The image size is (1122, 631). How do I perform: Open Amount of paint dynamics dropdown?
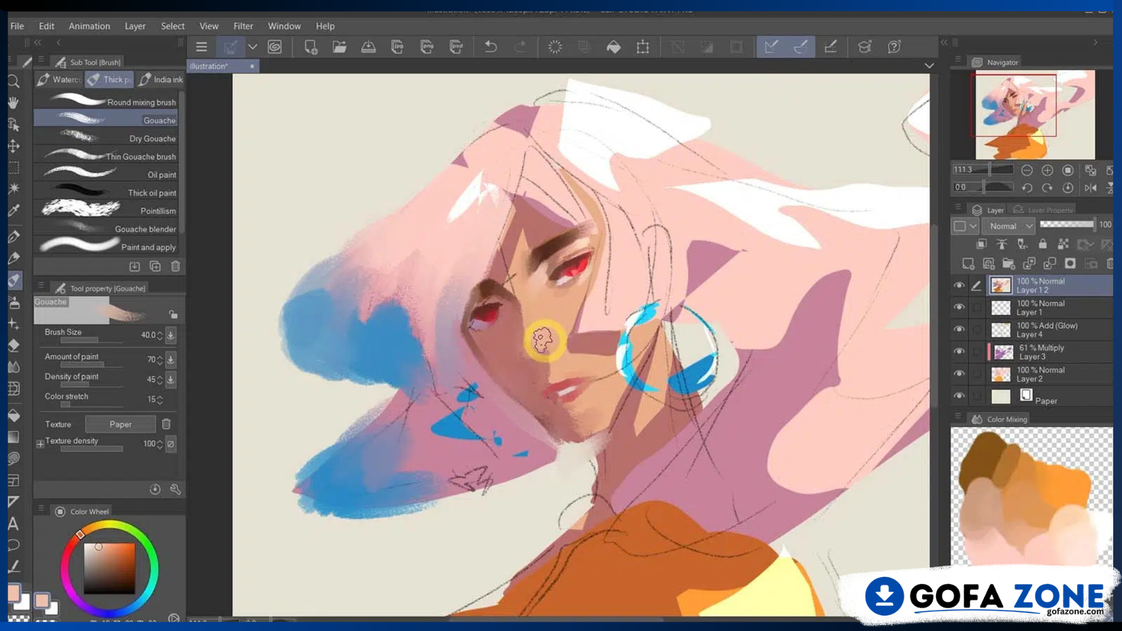coord(171,359)
